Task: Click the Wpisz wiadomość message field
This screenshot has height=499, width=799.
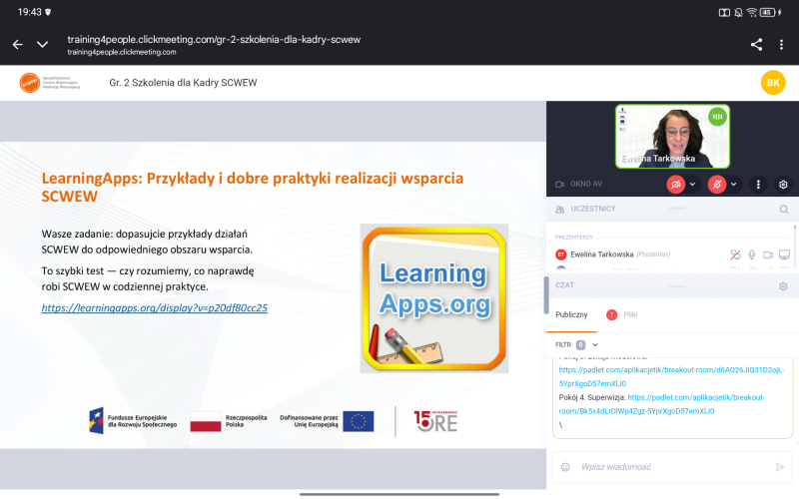Action: [664, 466]
